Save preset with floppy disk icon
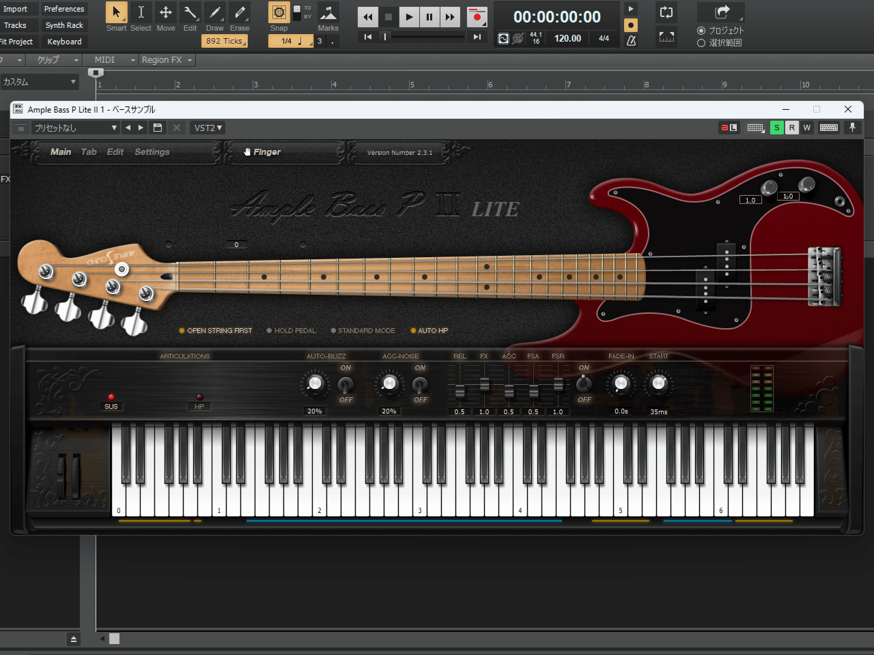This screenshot has height=655, width=874. (x=158, y=128)
